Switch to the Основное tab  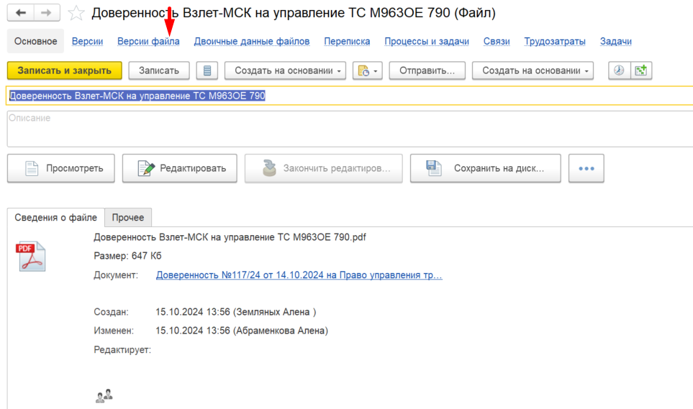[35, 41]
